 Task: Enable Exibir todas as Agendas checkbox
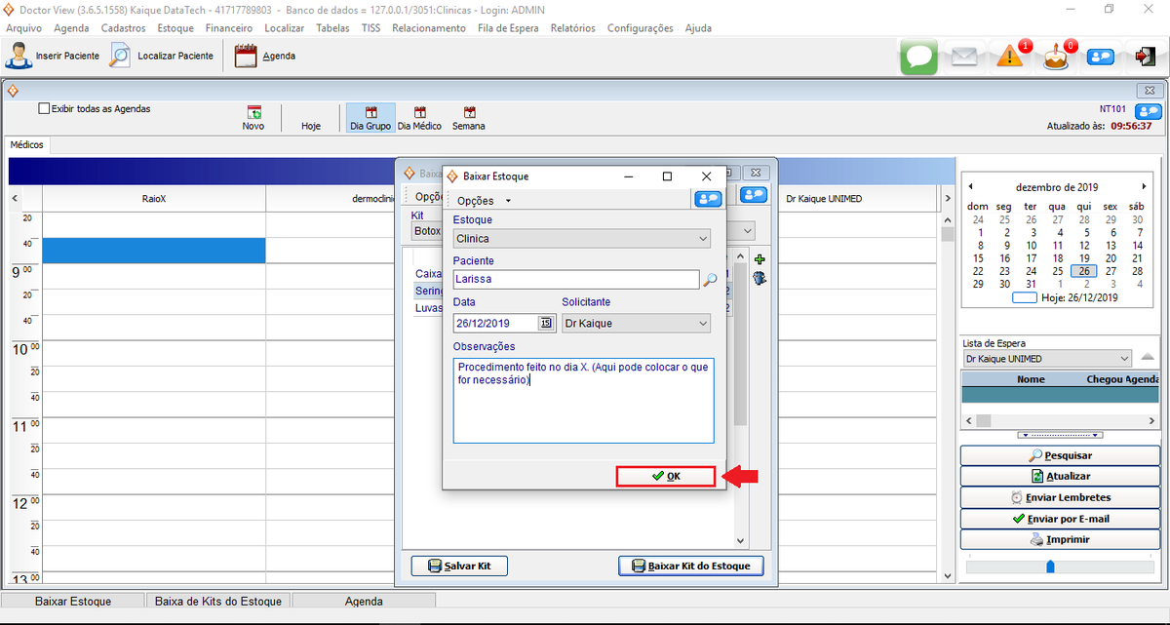44,109
